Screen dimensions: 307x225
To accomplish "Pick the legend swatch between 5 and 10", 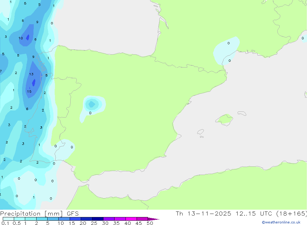I will click(53, 219).
